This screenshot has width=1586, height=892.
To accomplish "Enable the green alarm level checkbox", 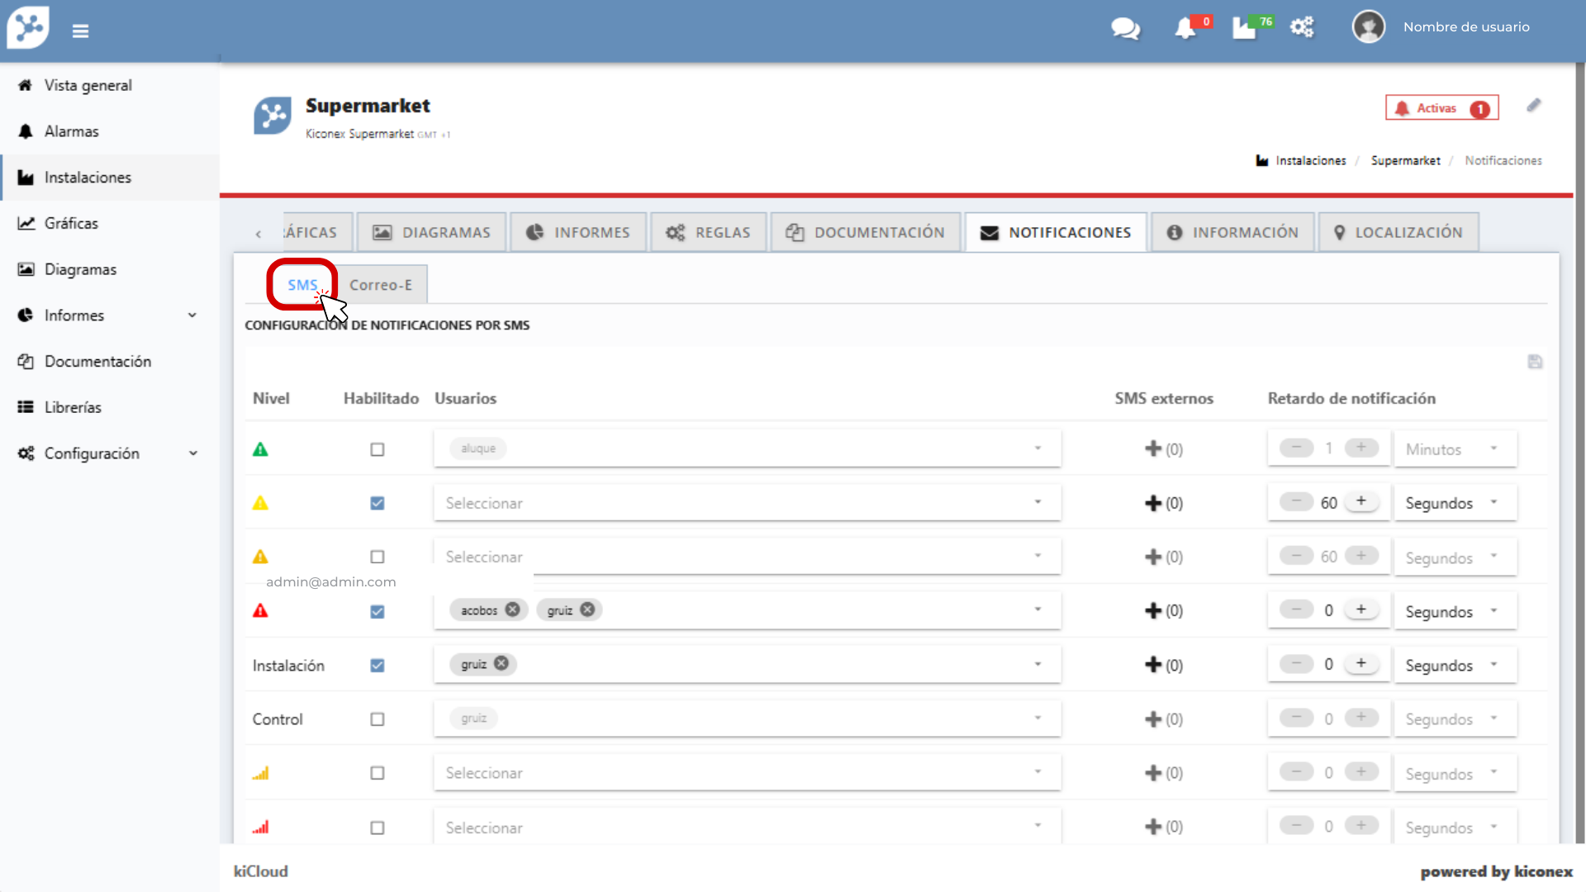I will (378, 449).
